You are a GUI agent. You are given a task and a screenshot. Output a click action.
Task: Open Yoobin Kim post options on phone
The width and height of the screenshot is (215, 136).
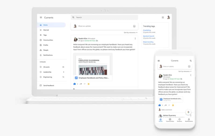(x=191, y=75)
